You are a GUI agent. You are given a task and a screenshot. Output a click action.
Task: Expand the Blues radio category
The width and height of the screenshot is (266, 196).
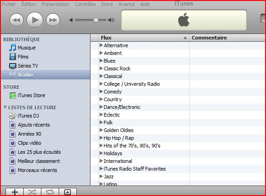coord(101,61)
